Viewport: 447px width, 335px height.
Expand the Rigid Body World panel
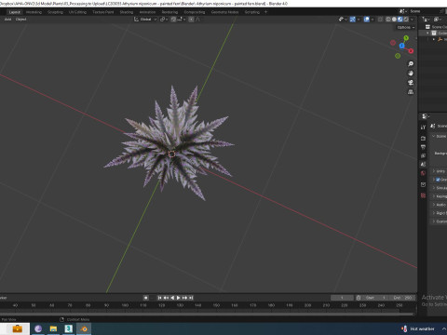434,213
